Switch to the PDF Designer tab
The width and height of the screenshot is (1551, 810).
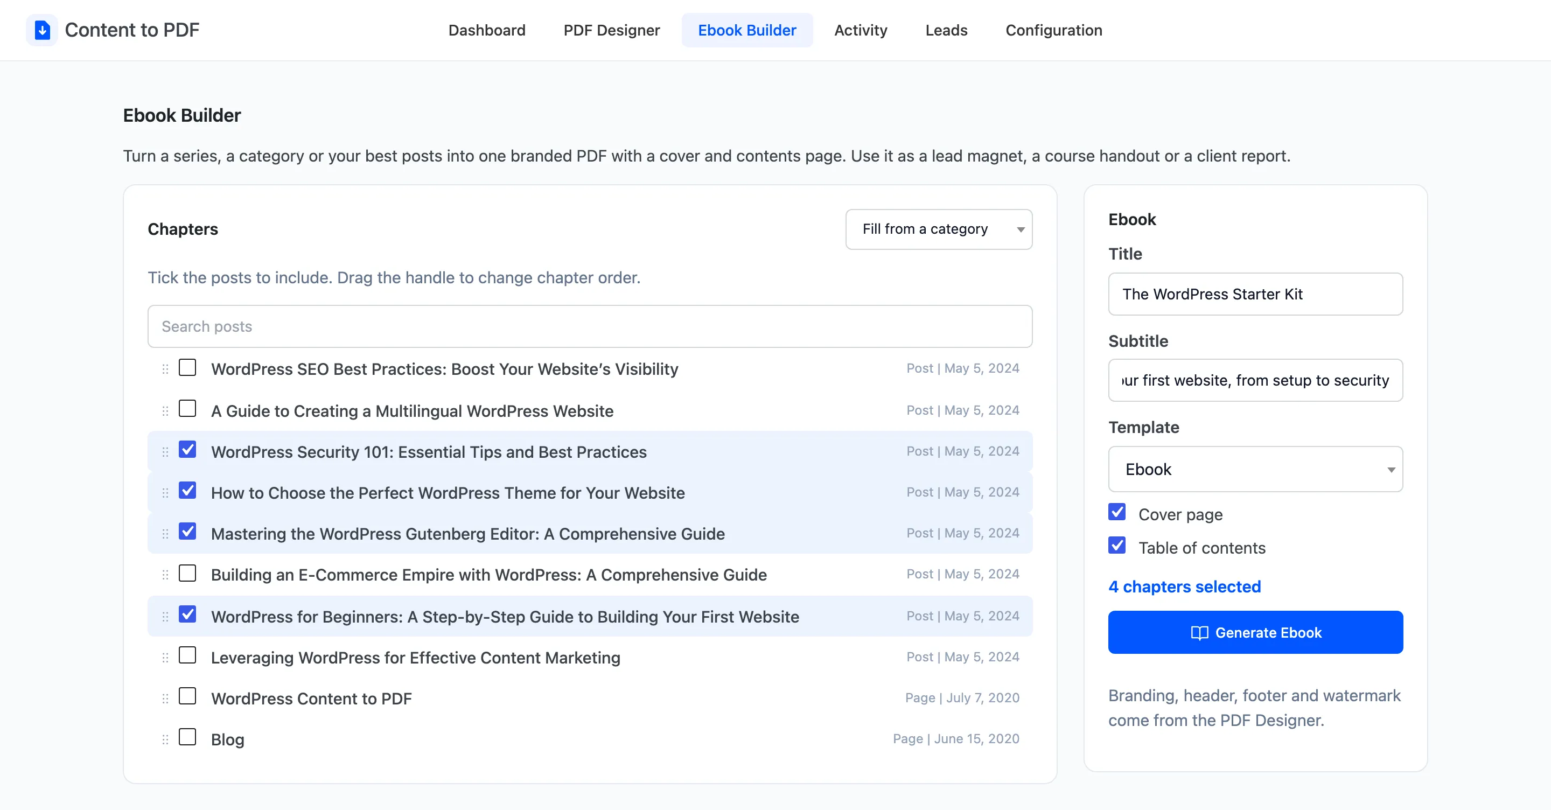[x=611, y=30]
